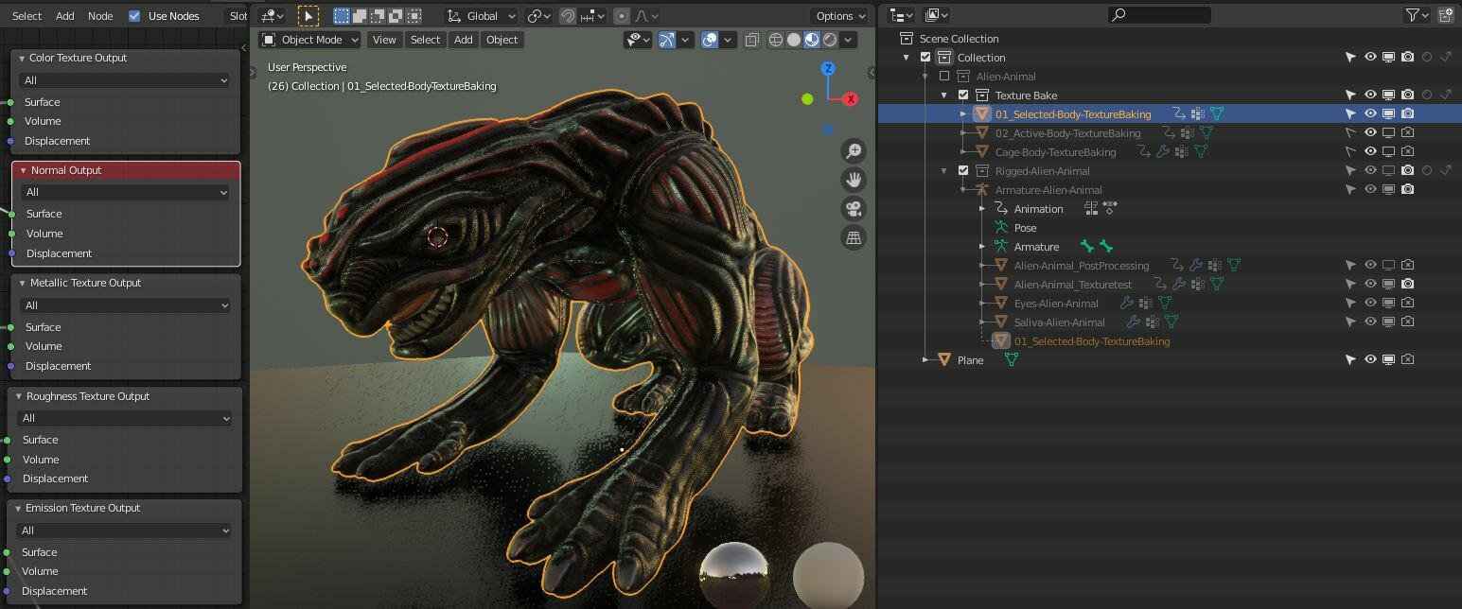Viewport: 1462px width, 609px height.
Task: Expand the Armature item in outliner
Action: click(x=982, y=247)
